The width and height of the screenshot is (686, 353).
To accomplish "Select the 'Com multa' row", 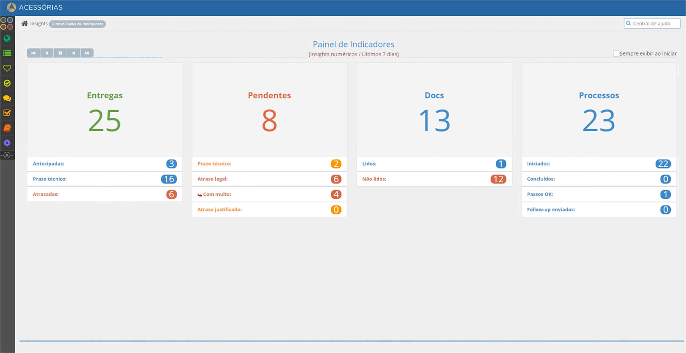I will pyautogui.click(x=270, y=194).
